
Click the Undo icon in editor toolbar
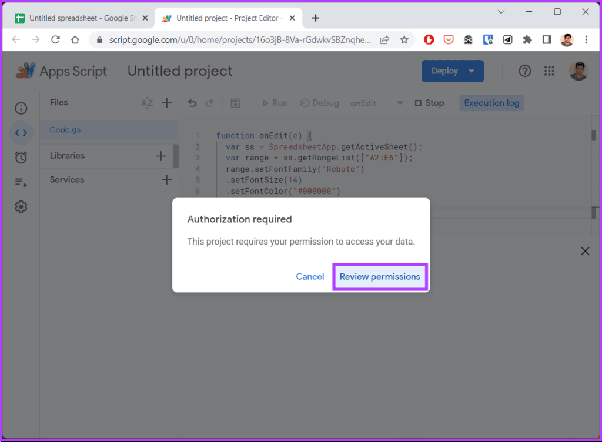[x=192, y=103]
